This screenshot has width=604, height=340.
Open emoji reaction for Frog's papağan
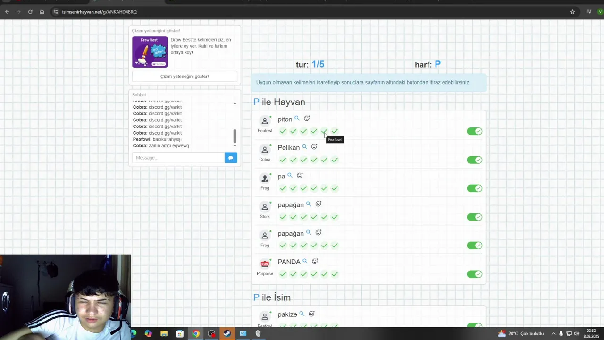pos(319,233)
